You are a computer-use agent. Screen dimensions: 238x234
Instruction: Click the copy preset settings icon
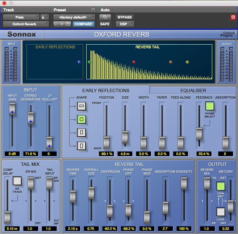(68, 24)
